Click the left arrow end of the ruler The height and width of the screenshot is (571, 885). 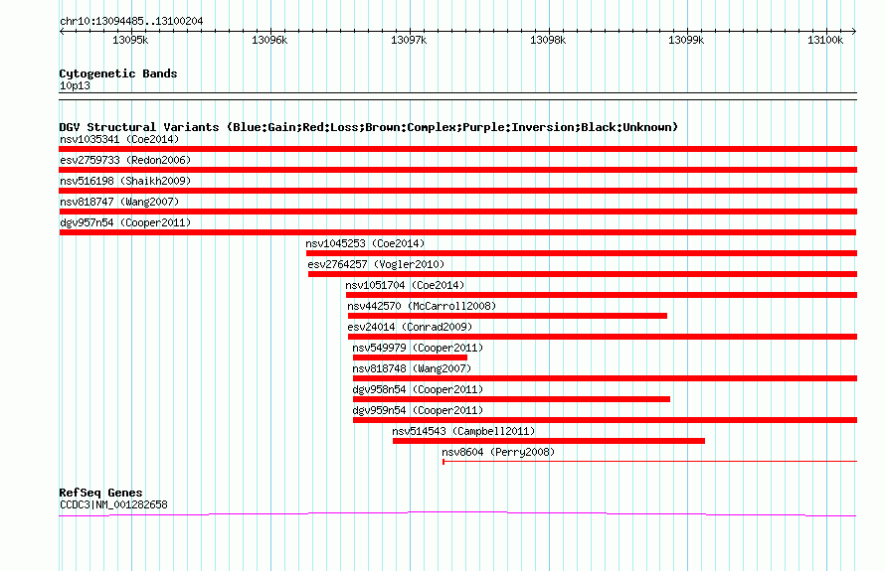pos(62,31)
